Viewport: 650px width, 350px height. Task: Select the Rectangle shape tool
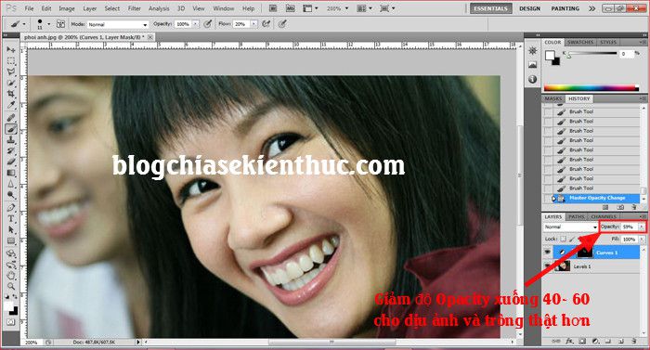pyautogui.click(x=11, y=241)
